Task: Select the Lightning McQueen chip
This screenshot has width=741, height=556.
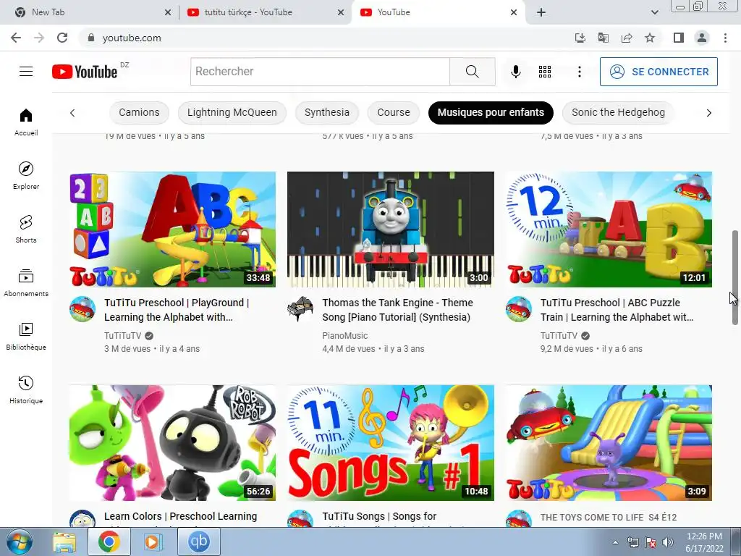Action: tap(232, 112)
